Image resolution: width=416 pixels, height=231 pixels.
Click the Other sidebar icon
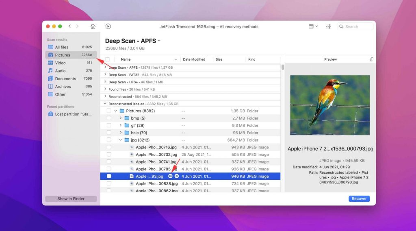point(50,94)
